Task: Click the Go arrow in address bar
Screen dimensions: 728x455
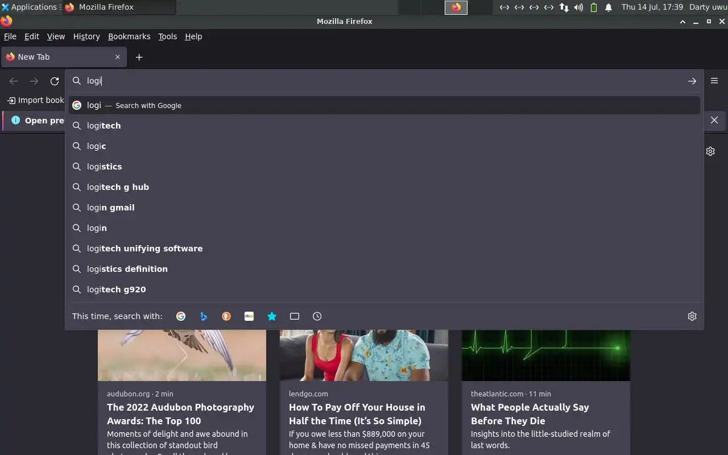Action: (x=692, y=81)
